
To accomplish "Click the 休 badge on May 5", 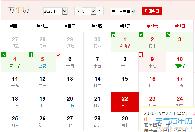I will point(31,54).
